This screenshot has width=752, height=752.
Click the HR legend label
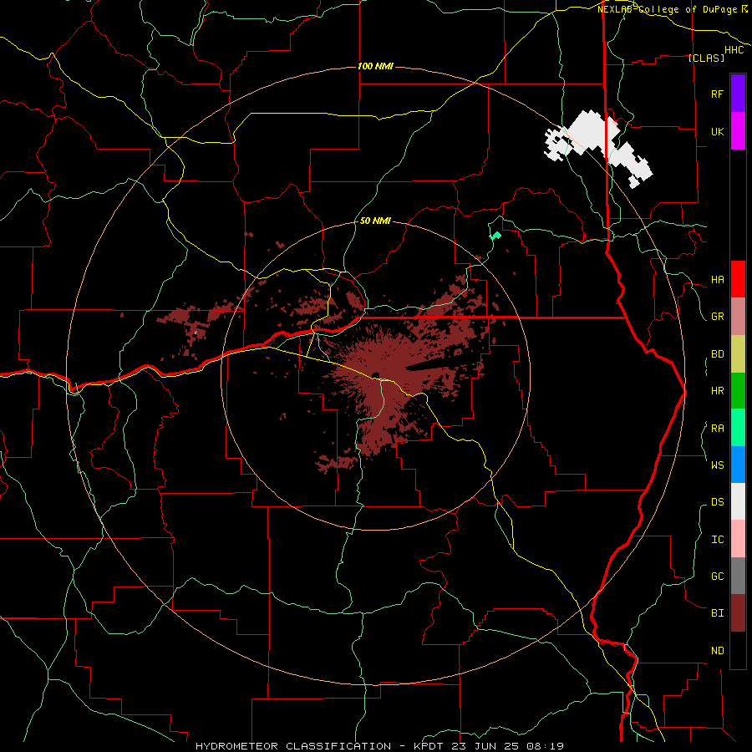coord(717,391)
